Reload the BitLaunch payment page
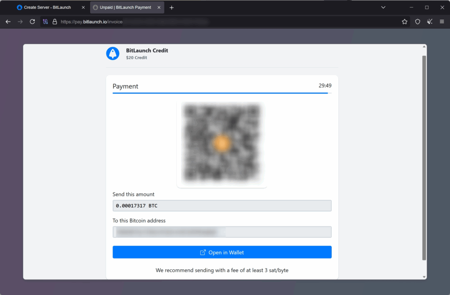 pos(33,22)
